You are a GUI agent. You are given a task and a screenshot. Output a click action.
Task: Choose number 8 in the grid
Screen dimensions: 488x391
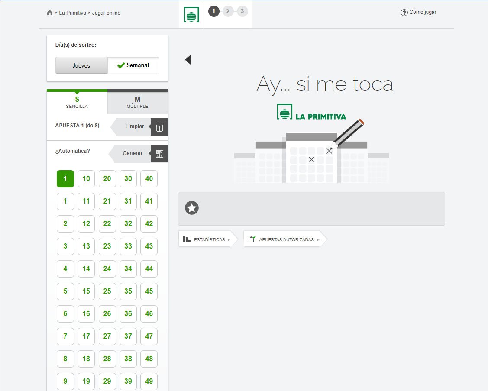coord(65,359)
